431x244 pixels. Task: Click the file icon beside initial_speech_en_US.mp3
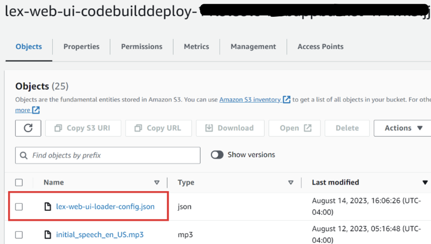point(48,234)
